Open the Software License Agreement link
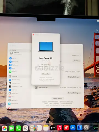The image size is (99, 132). tap(50, 102)
